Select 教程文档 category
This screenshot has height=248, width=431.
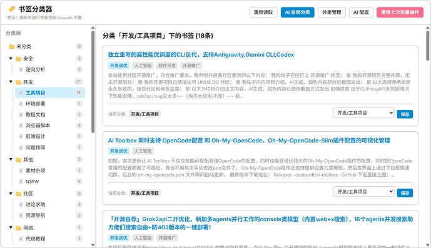coord(50,114)
